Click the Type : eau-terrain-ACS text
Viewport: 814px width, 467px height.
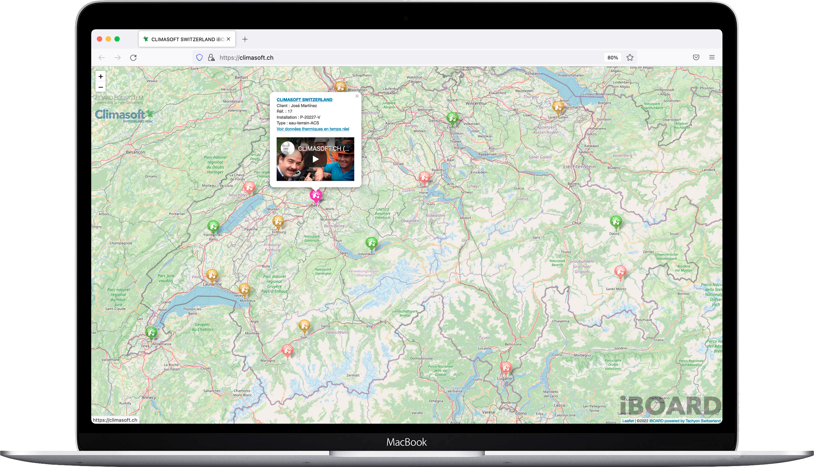[x=298, y=123]
